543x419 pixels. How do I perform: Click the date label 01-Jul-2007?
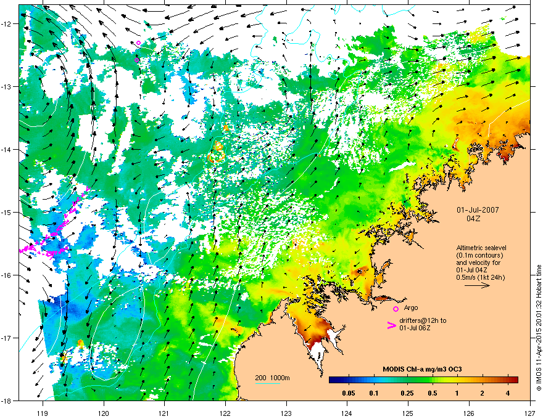[x=478, y=210]
